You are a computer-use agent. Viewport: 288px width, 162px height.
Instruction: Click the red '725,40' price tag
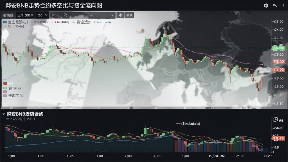(x=279, y=62)
